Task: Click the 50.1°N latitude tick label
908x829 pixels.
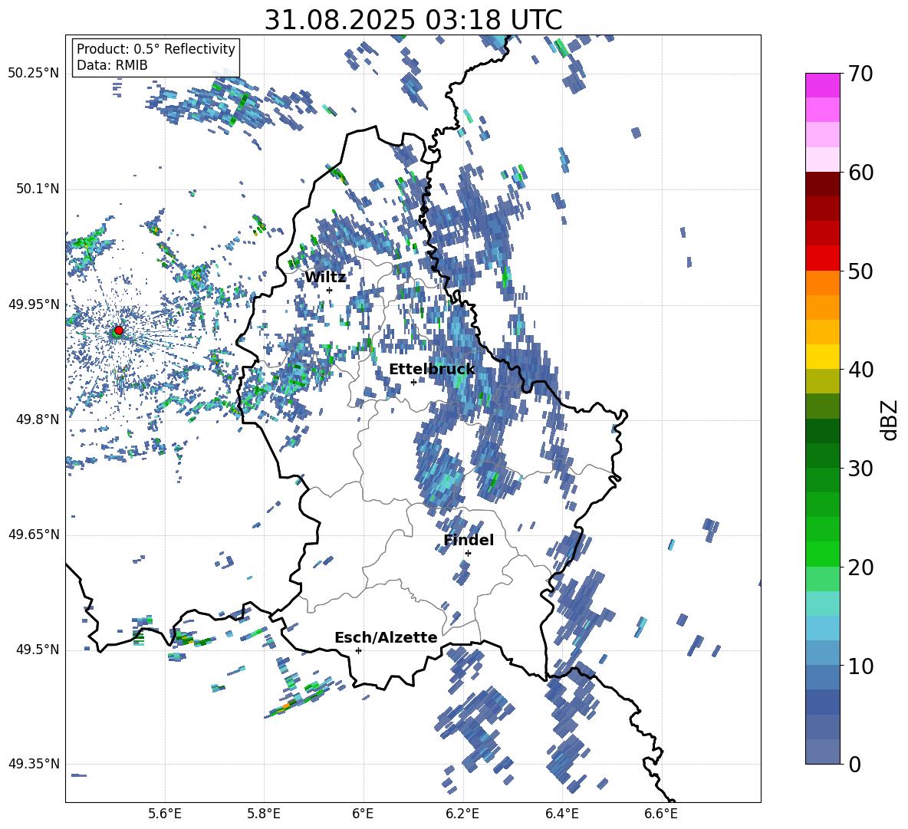Action: tap(38, 189)
